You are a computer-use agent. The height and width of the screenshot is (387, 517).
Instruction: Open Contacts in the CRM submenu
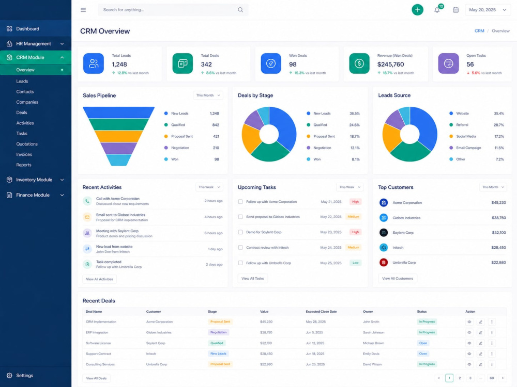[x=25, y=92]
